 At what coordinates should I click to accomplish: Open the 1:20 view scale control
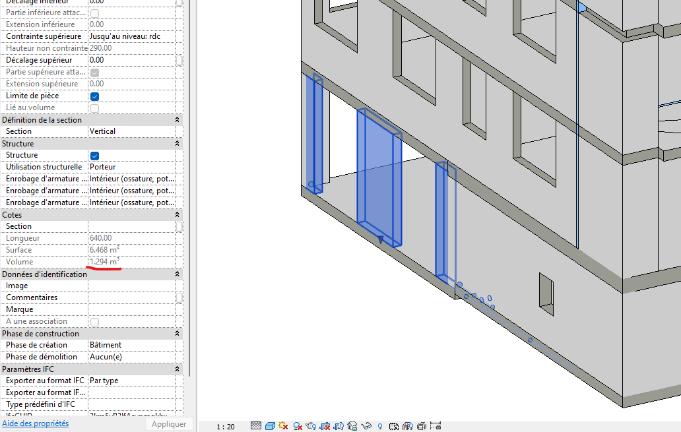224,426
